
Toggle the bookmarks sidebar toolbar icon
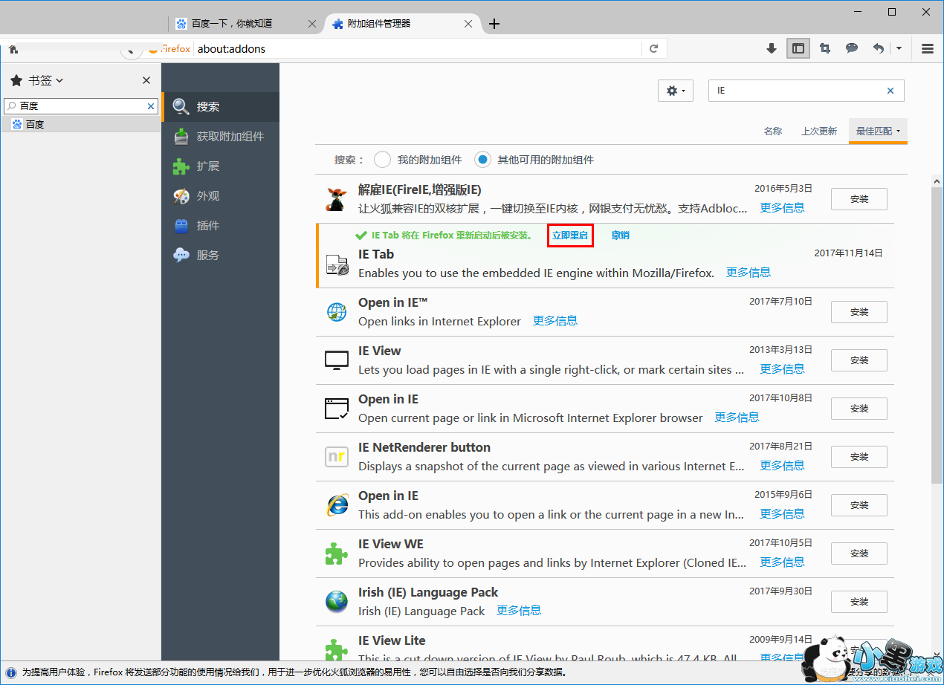click(x=798, y=48)
